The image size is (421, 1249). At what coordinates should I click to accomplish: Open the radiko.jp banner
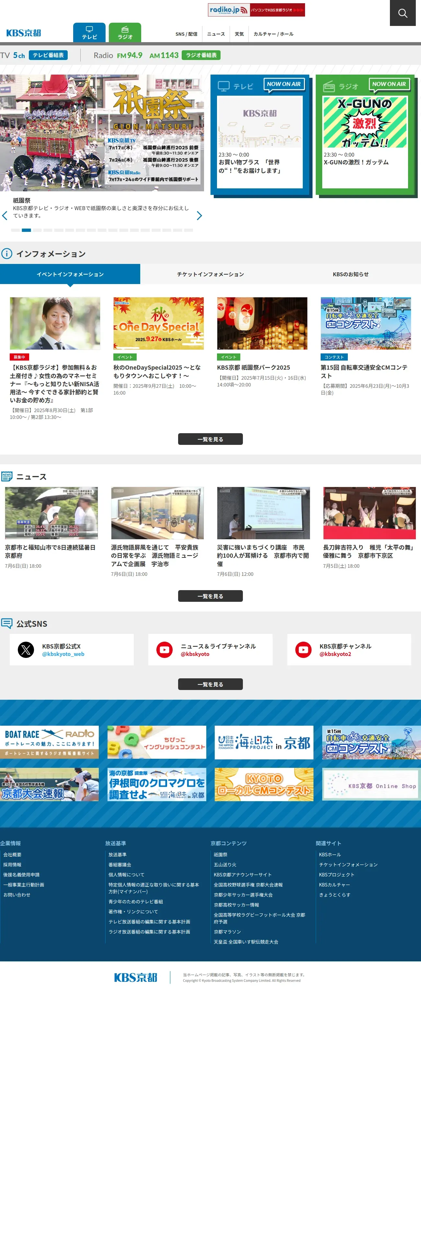256,10
